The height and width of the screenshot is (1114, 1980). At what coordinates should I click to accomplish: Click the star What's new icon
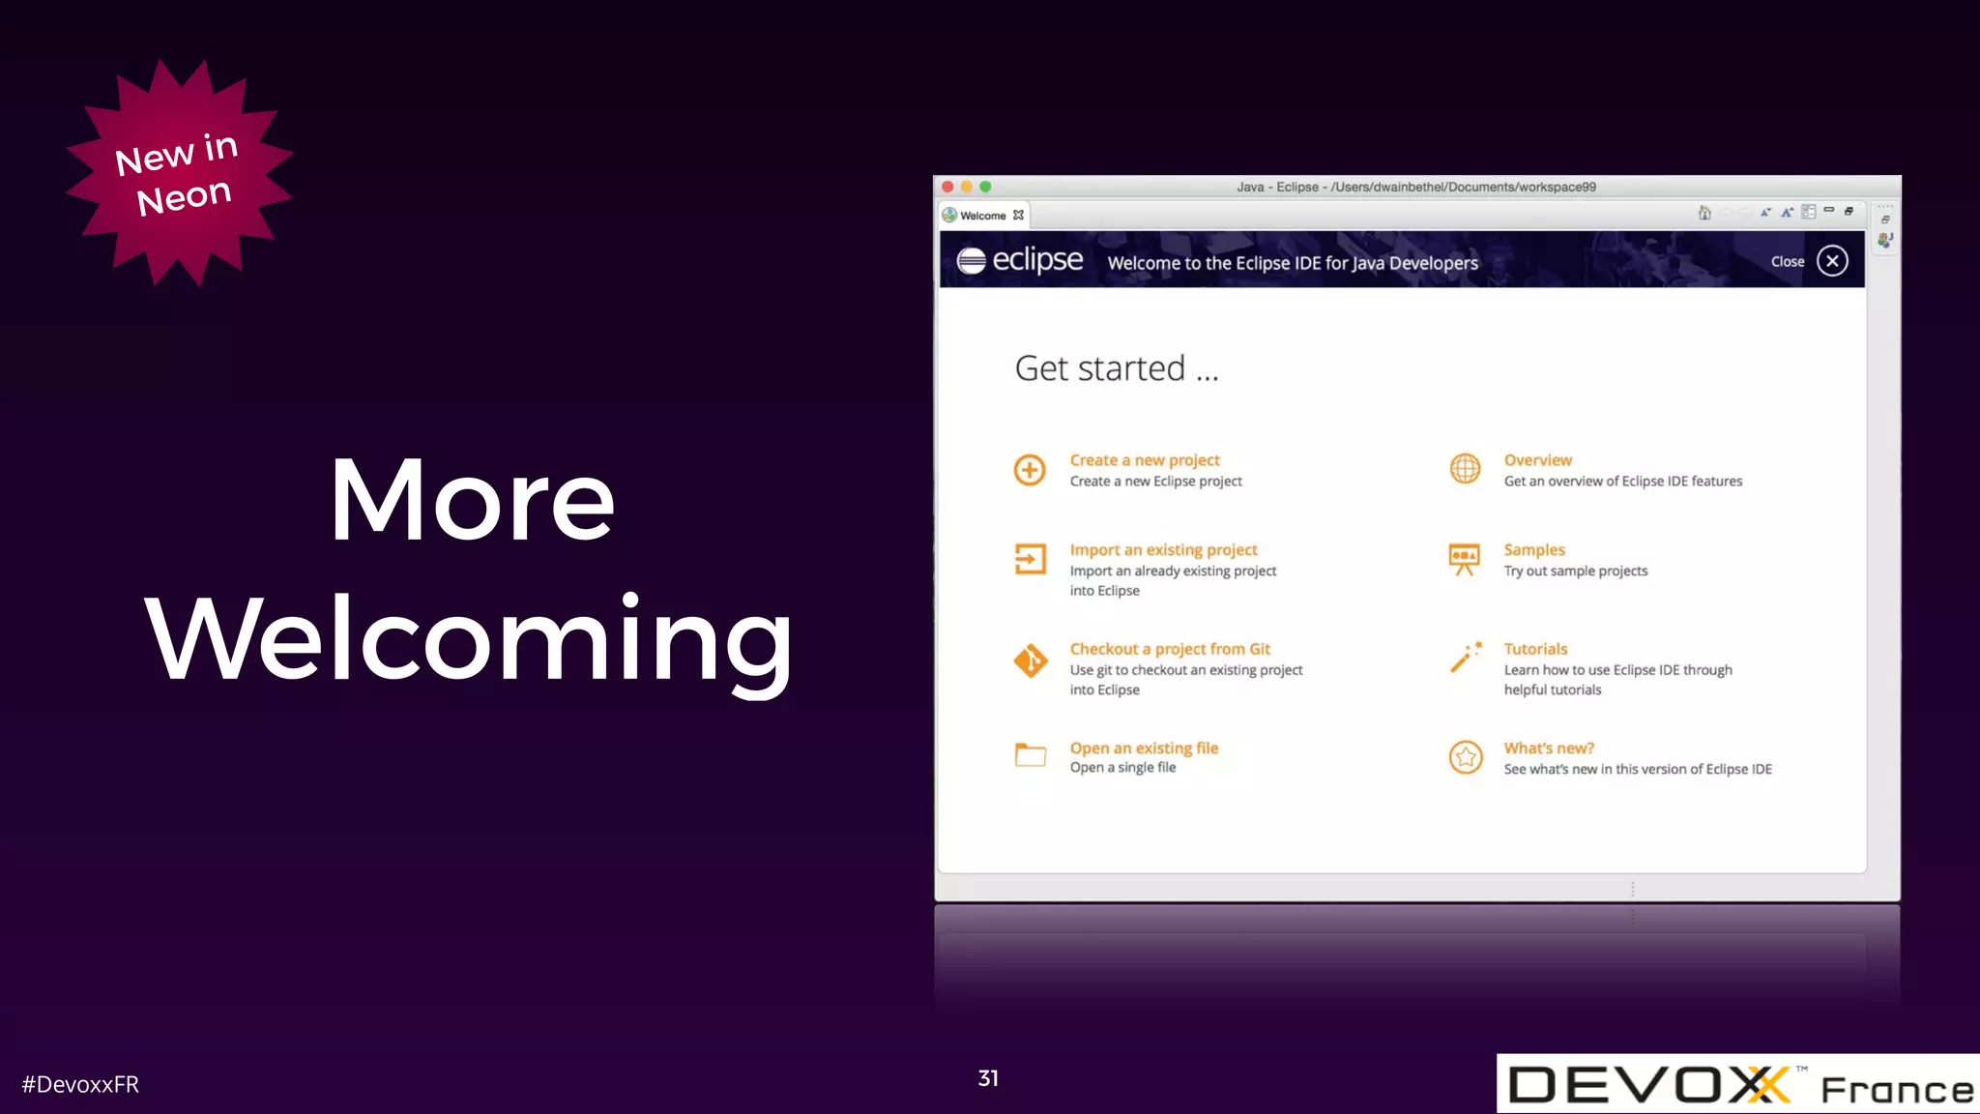point(1465,757)
